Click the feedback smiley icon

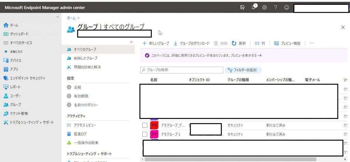tap(287, 8)
